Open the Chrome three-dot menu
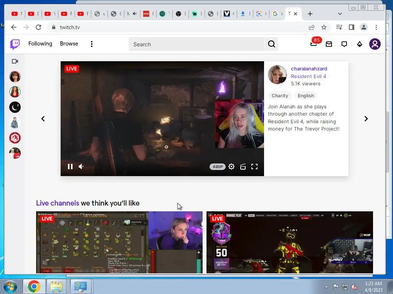The height and width of the screenshot is (294, 393). pyautogui.click(x=376, y=27)
